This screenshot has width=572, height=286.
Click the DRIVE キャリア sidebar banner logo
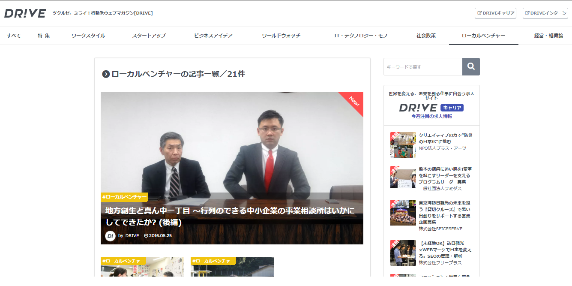coord(431,108)
